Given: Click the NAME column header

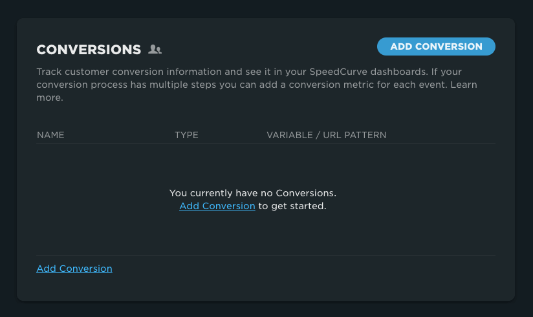Looking at the screenshot, I should coord(50,135).
